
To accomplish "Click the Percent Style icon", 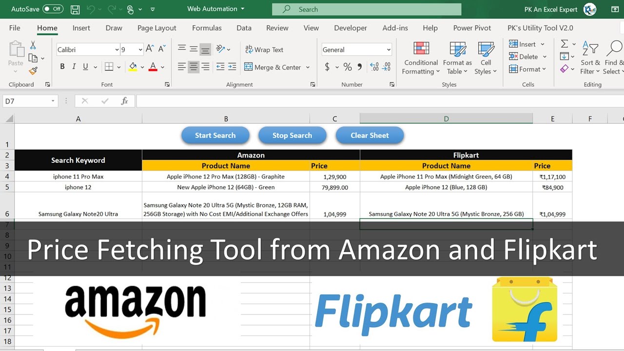I will tap(348, 67).
